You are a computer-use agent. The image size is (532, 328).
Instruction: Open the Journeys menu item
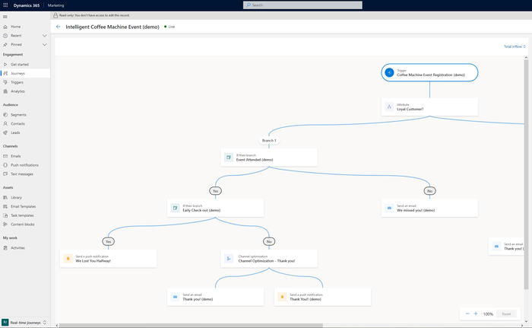[x=25, y=73]
